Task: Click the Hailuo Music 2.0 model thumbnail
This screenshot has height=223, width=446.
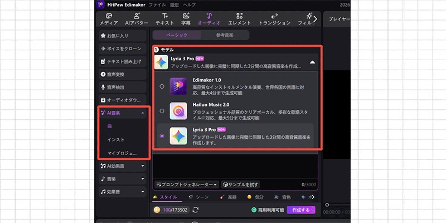Action: [178, 111]
